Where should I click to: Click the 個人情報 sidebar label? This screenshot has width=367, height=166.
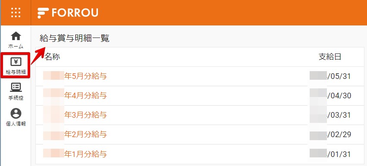(x=16, y=124)
